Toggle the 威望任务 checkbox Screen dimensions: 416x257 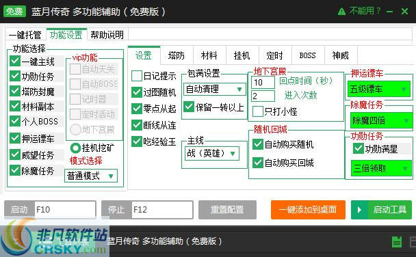click(x=15, y=154)
